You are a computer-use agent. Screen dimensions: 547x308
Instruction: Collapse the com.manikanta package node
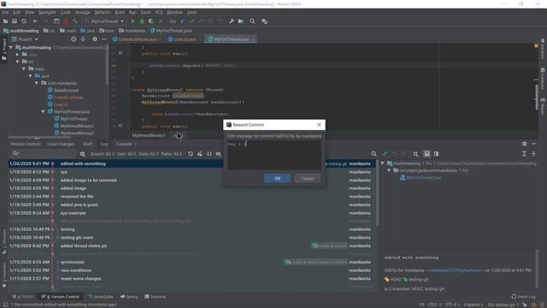coord(37,83)
